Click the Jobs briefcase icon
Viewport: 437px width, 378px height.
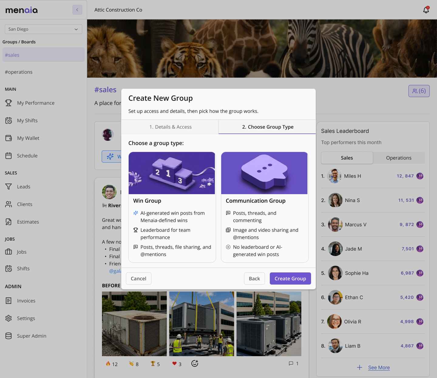coord(8,252)
